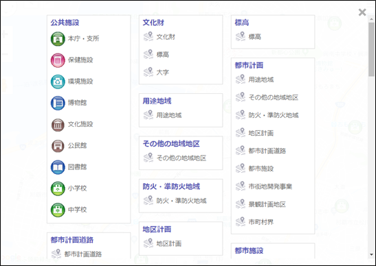Screen dimensions: 376x266
Task: Click the 用途地域 panel heading
Action: [157, 101]
